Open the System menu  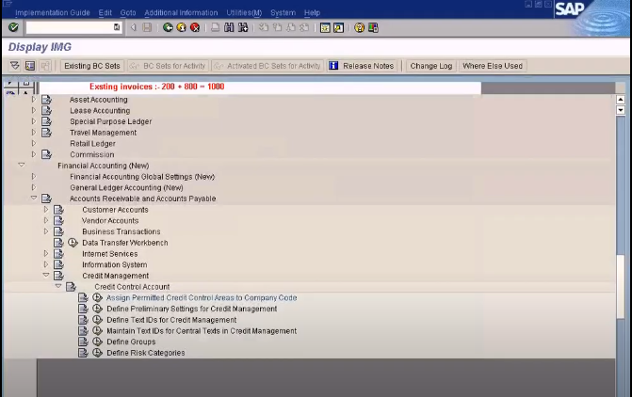coord(283,13)
